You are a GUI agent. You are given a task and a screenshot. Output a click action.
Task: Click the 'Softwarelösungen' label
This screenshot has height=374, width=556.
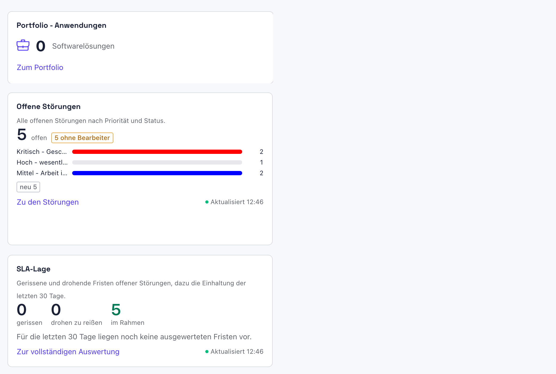(x=83, y=46)
